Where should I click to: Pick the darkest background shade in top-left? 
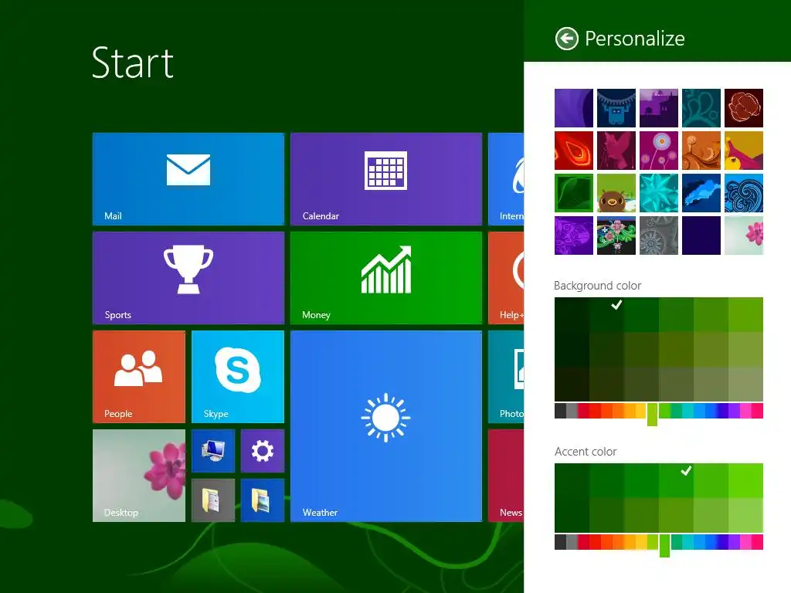[x=572, y=315]
